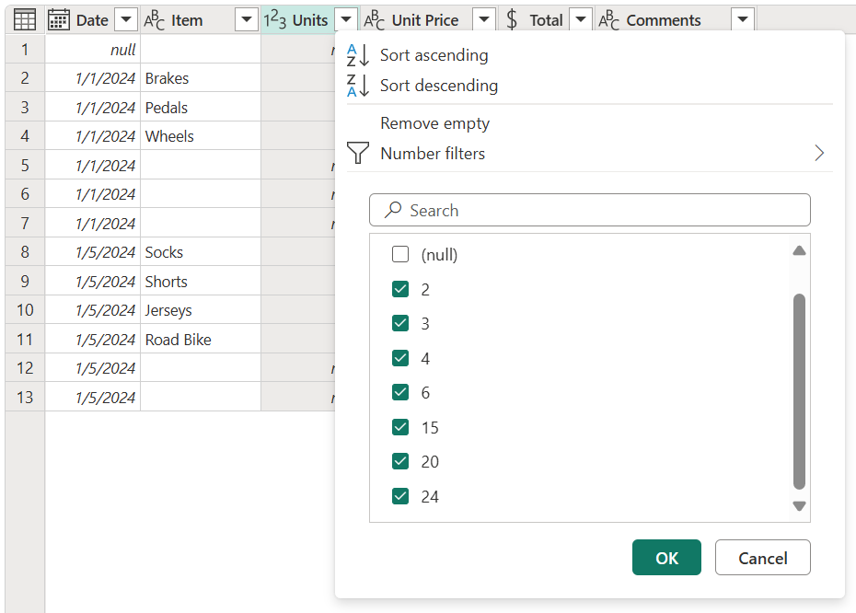Choose Remove empty from the menu
This screenshot has width=856, height=613.
click(435, 122)
